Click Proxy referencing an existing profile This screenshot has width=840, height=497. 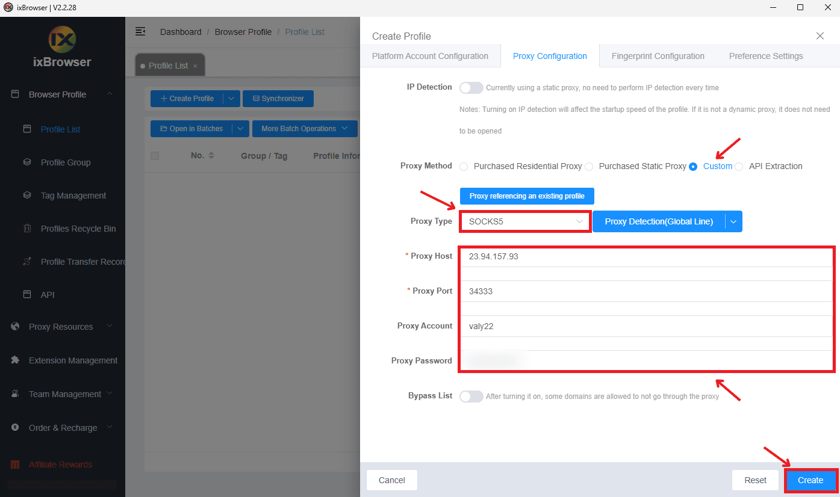coord(526,196)
